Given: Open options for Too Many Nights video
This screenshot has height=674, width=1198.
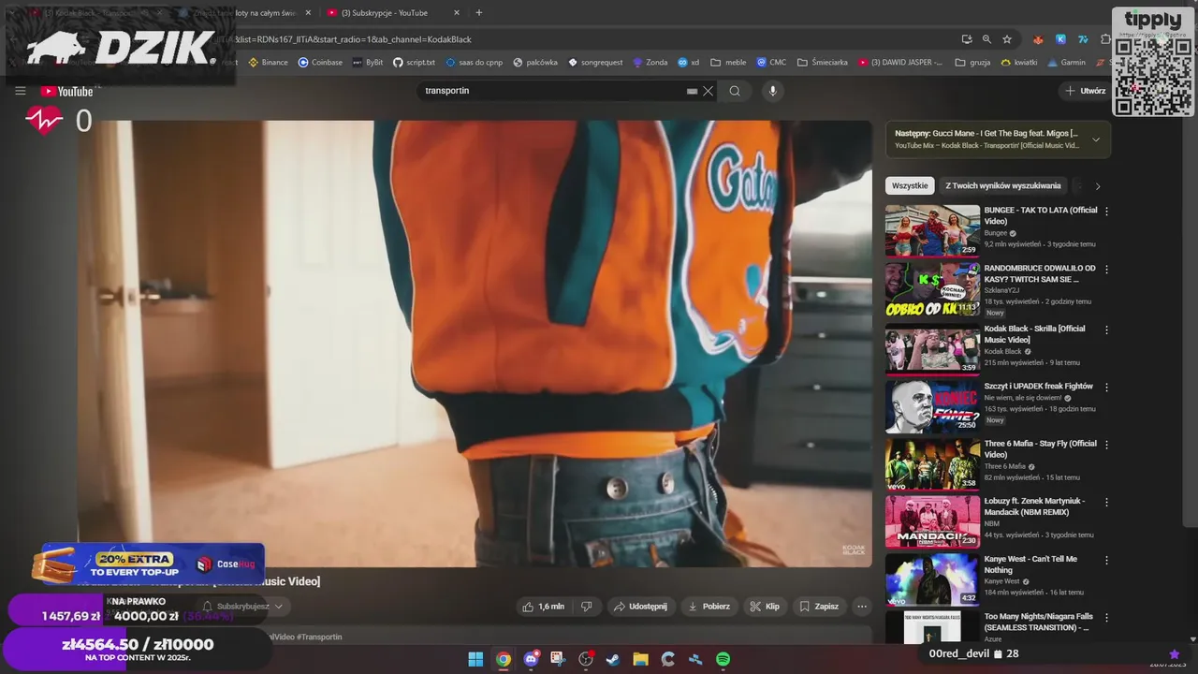Looking at the screenshot, I should (x=1106, y=618).
